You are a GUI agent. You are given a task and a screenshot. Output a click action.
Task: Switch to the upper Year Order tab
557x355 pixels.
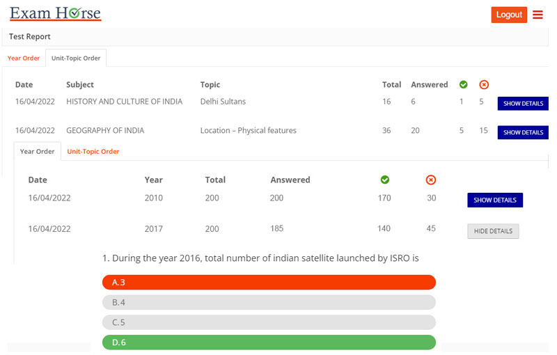pyautogui.click(x=24, y=58)
